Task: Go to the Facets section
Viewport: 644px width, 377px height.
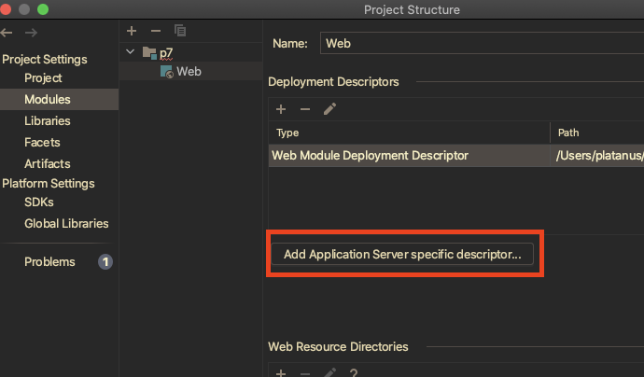Action: pos(42,143)
